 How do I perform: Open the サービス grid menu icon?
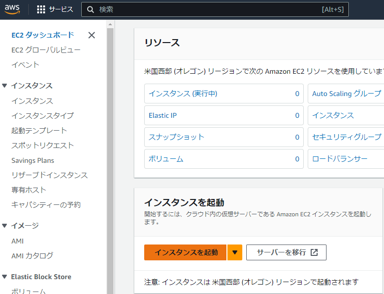(41, 9)
